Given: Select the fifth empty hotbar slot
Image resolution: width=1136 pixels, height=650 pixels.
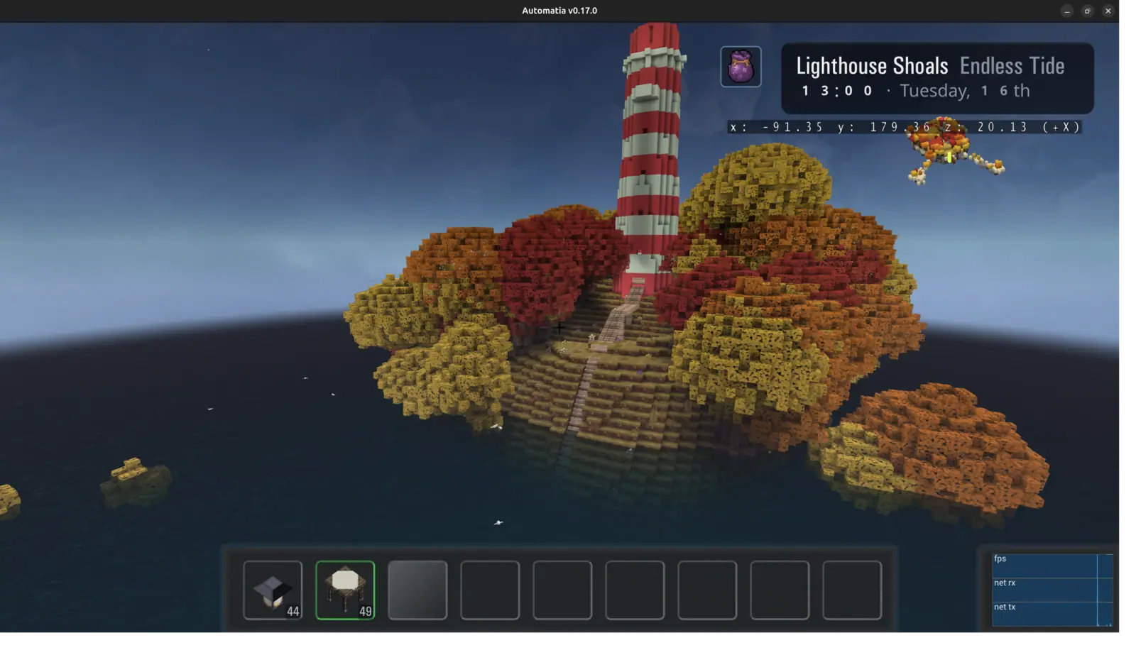Looking at the screenshot, I should (x=562, y=590).
